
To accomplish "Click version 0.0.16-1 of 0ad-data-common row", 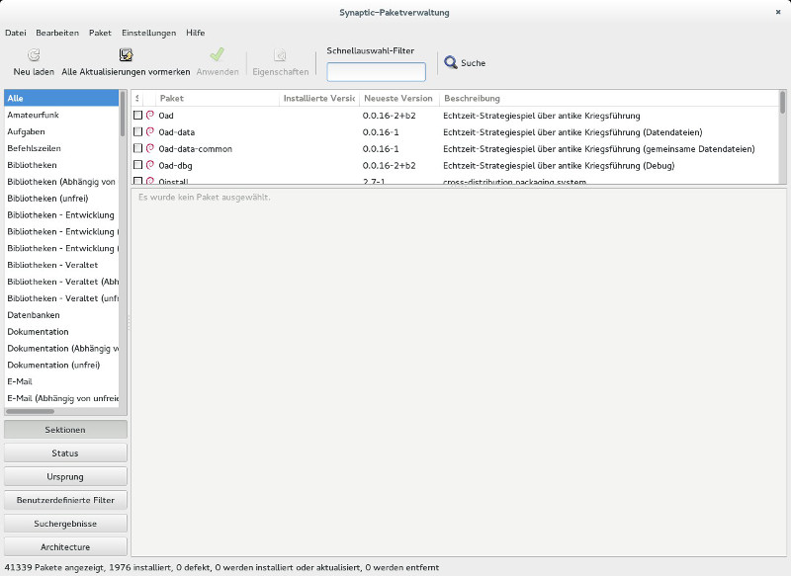I will (381, 148).
